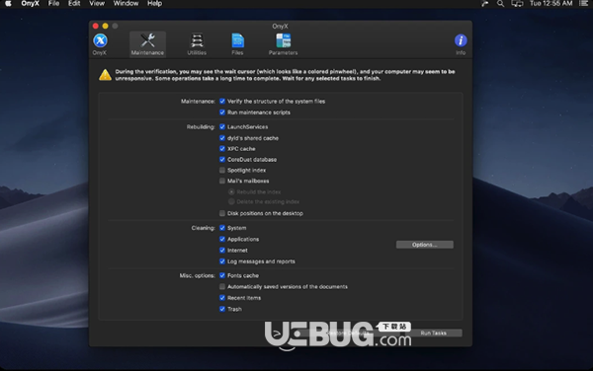593x371 pixels.
Task: Open the Help menu
Action: coord(155,4)
